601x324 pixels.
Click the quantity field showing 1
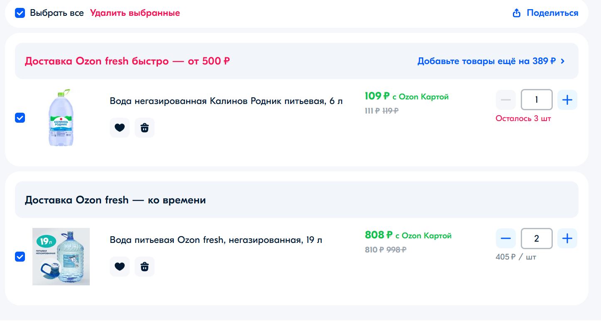(537, 100)
